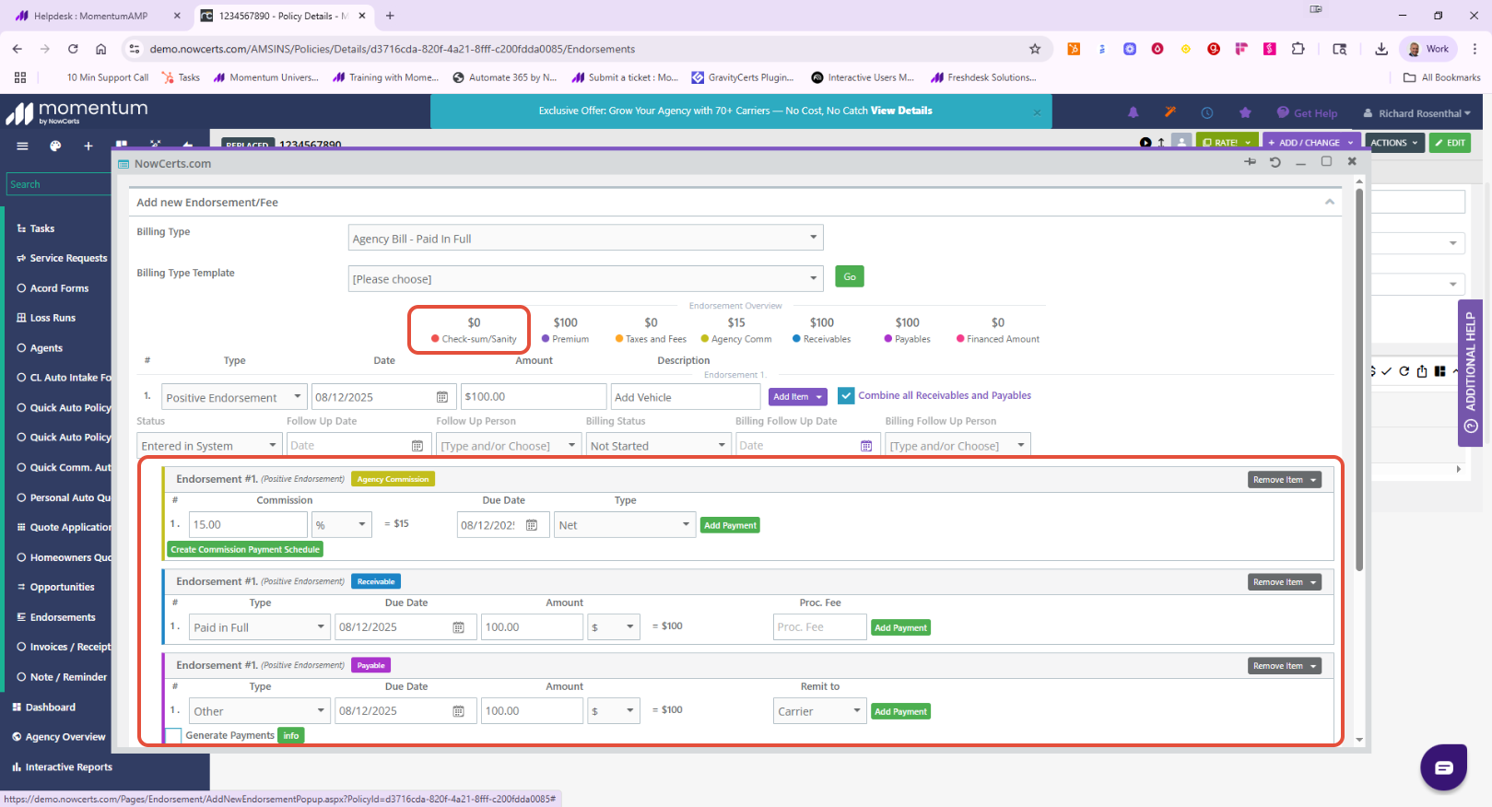Refresh the NowCerts.com popup

1275,161
